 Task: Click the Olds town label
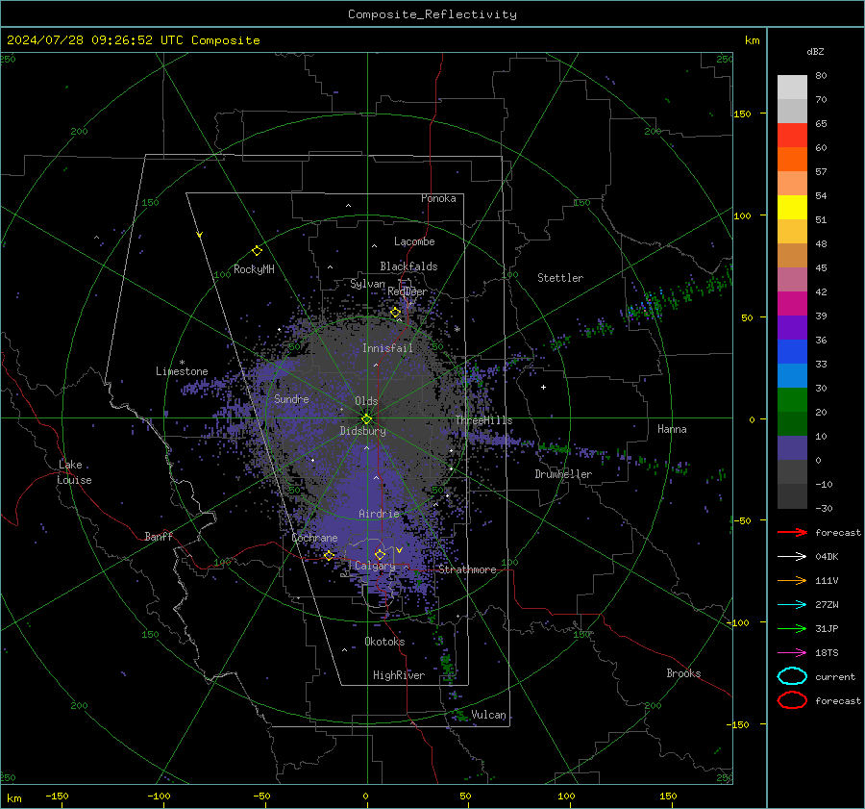click(366, 401)
